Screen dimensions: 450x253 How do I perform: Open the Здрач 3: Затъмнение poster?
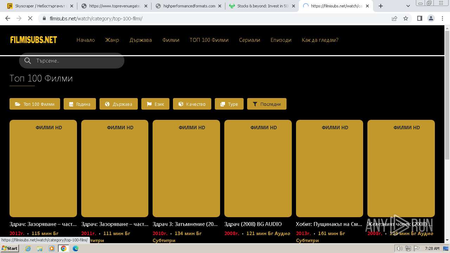click(x=186, y=169)
